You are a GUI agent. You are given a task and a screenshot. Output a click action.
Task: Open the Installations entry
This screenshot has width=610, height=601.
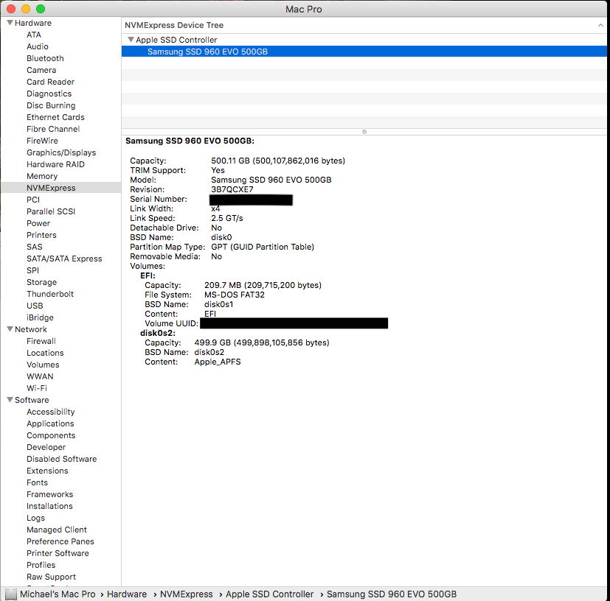50,506
